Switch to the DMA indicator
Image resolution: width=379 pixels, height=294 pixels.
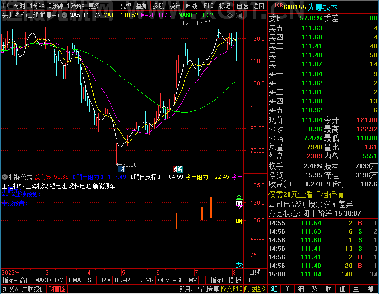click(x=74, y=280)
